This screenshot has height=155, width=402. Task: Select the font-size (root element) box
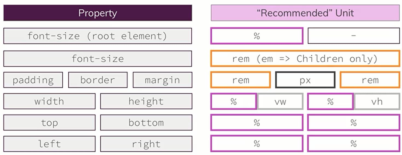[98, 36]
